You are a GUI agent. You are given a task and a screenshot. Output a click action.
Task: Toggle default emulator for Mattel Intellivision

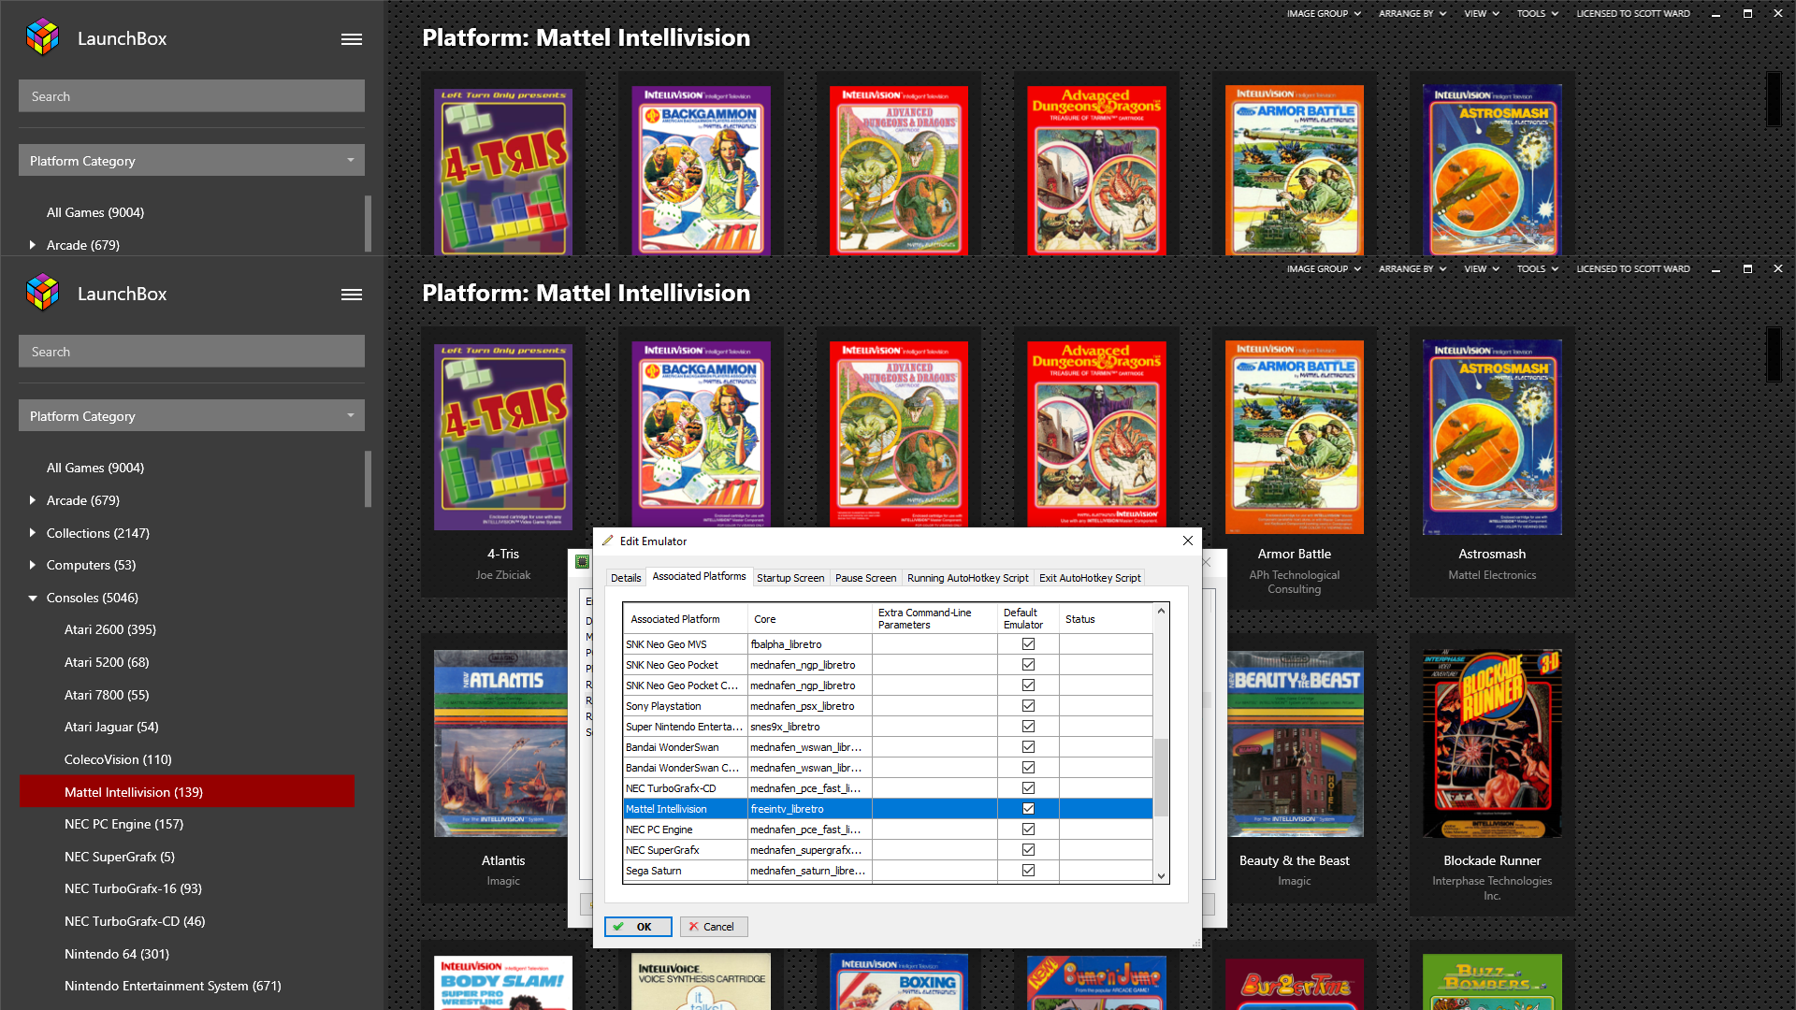tap(1028, 809)
